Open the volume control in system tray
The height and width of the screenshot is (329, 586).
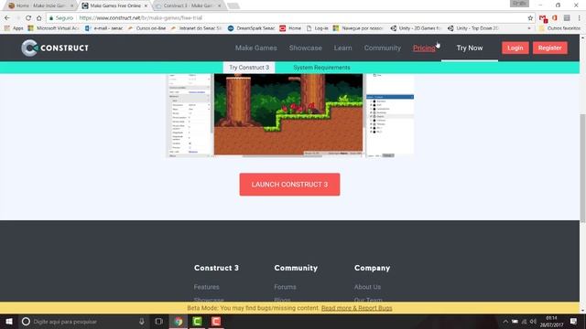pos(533,322)
